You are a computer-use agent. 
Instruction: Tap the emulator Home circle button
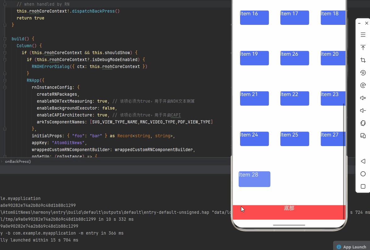pos(363,174)
